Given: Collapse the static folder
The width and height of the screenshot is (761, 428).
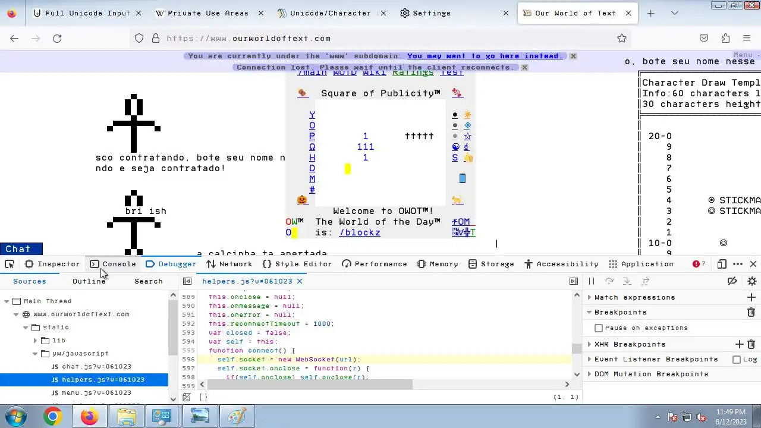Looking at the screenshot, I should [26, 328].
